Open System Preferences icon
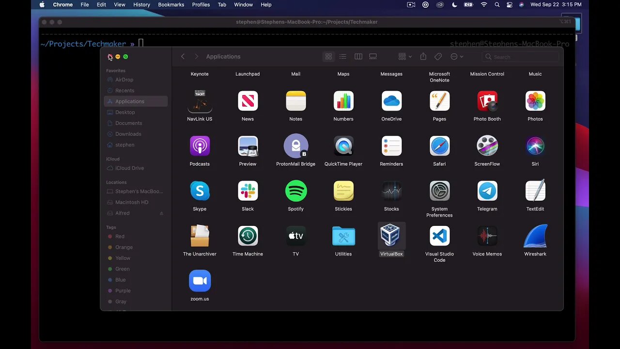Screen dimensions: 620x349 (439, 191)
